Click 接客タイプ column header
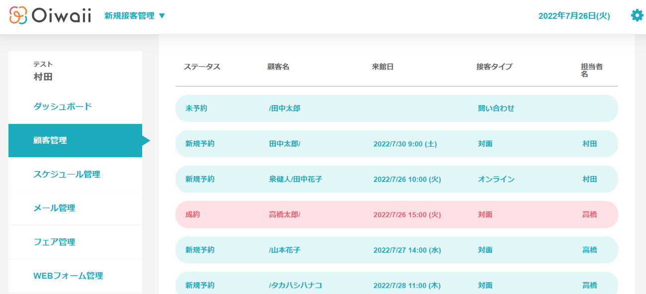 (494, 66)
